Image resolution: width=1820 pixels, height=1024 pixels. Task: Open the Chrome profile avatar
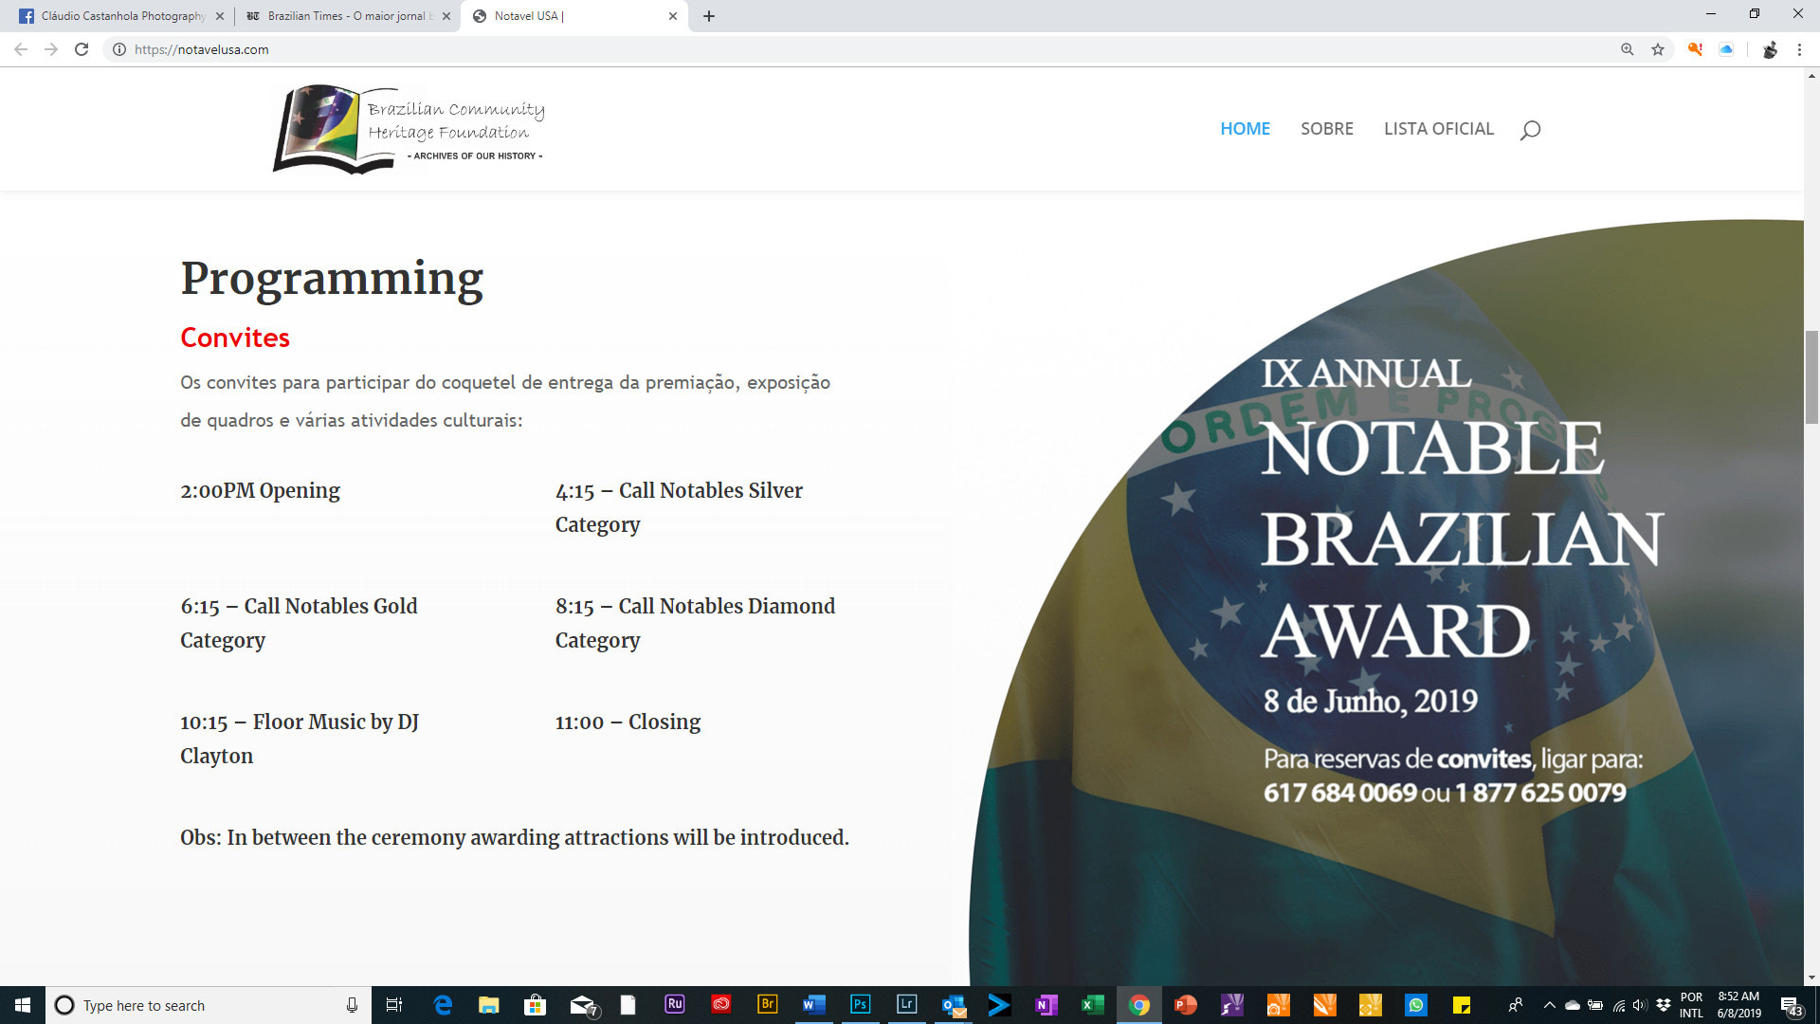coord(1769,49)
